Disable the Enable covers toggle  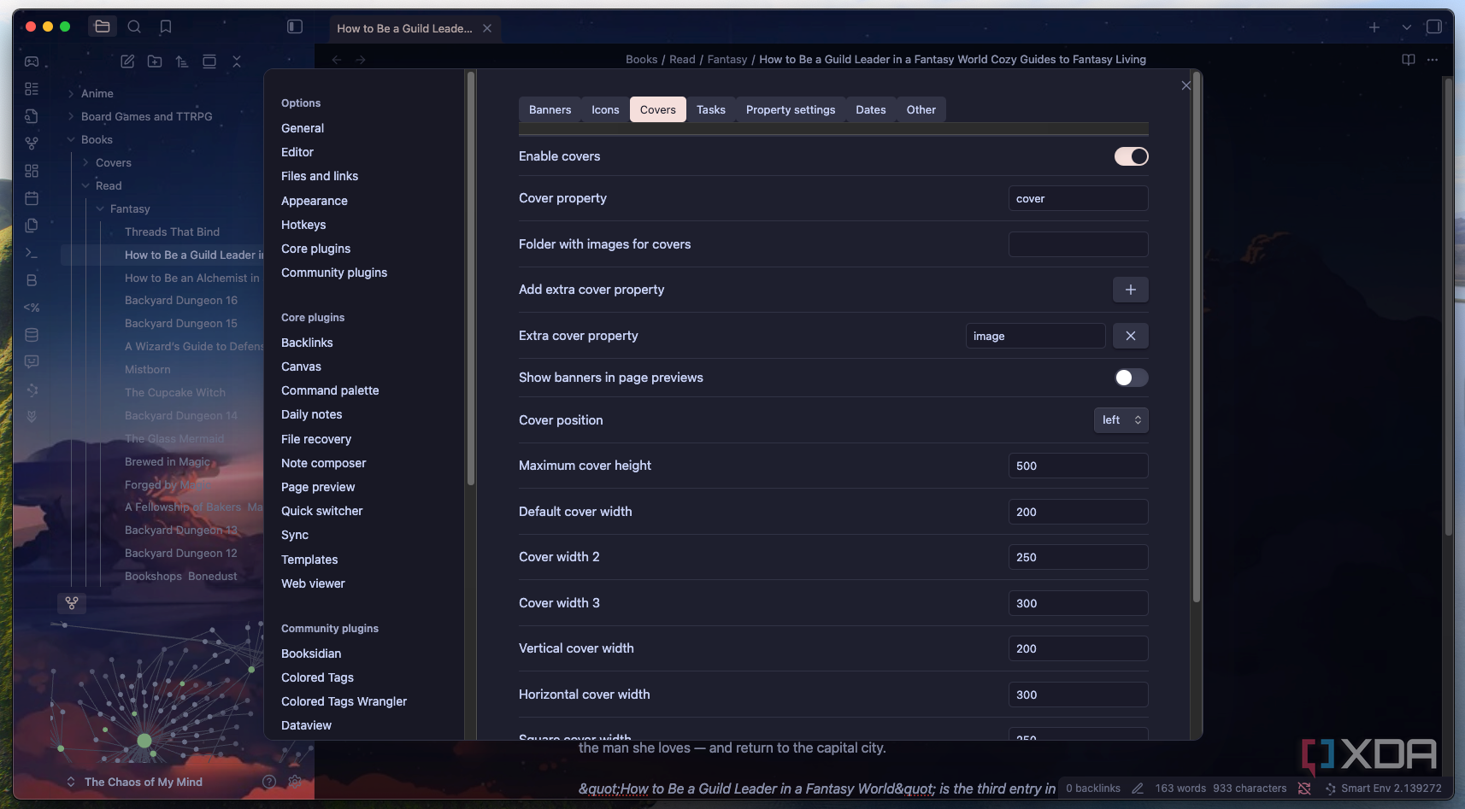[1131, 156]
